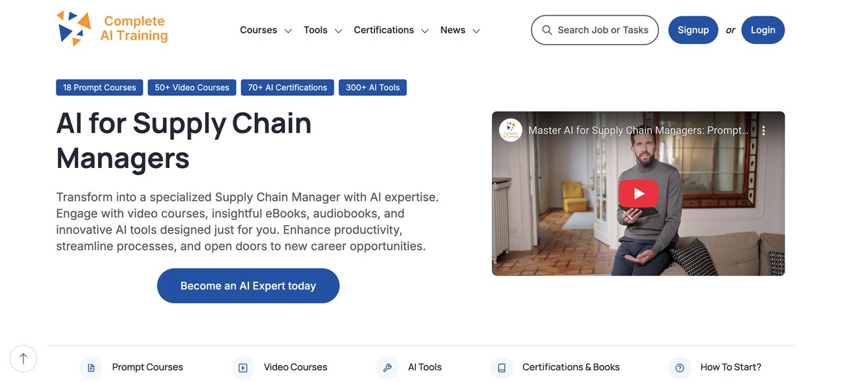Open the video's three-dot options menu
Viewport: 841px width, 382px height.
(x=763, y=131)
